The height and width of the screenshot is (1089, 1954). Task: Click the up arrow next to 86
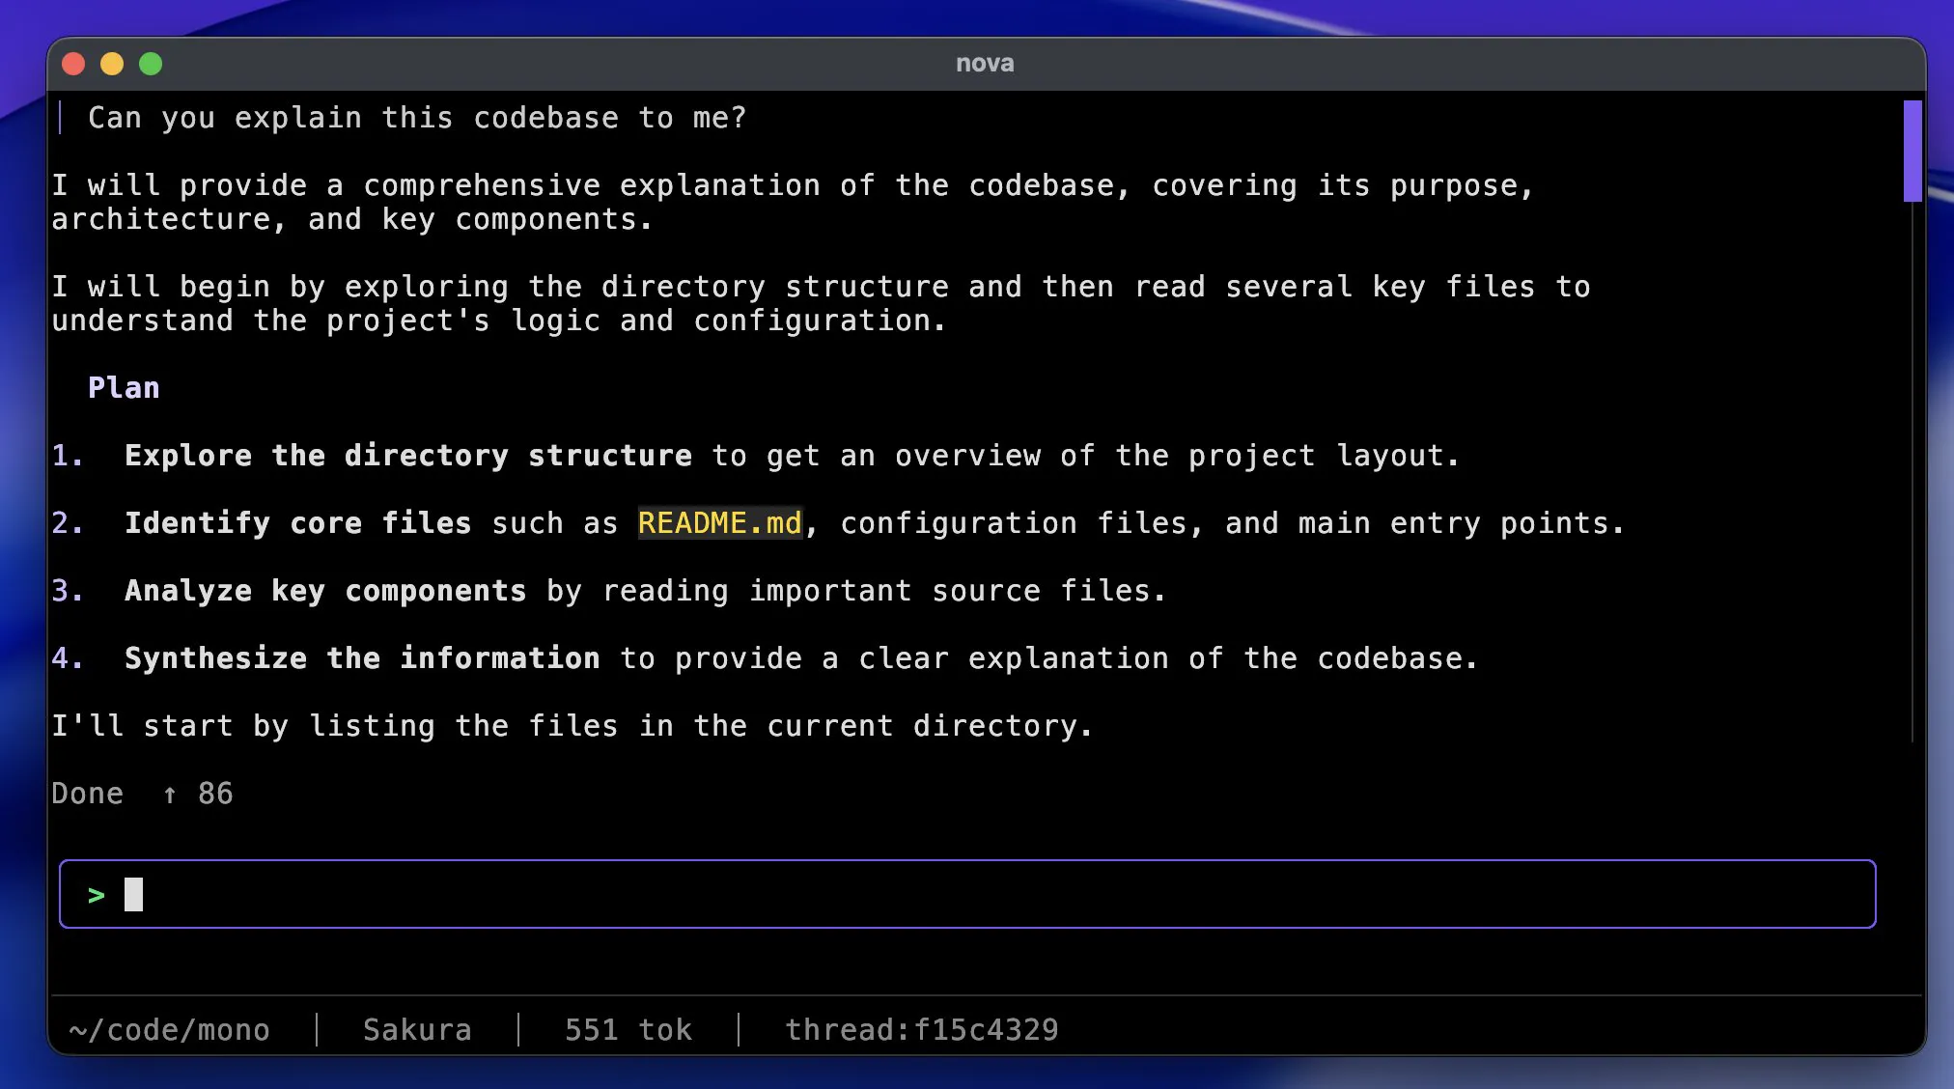pyautogui.click(x=170, y=795)
